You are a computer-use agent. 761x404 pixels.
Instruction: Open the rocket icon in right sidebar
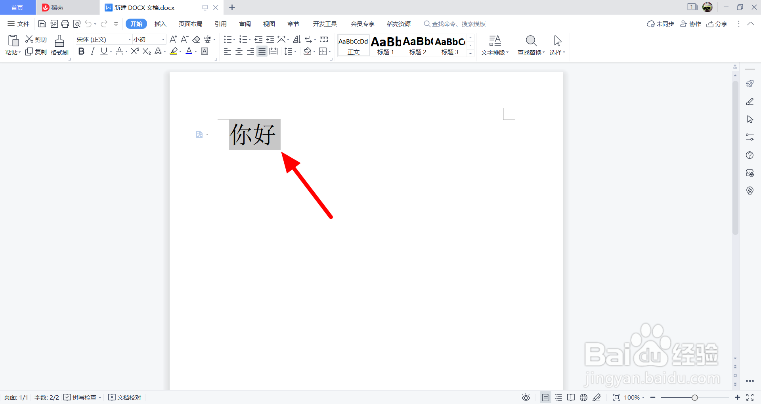tap(750, 84)
